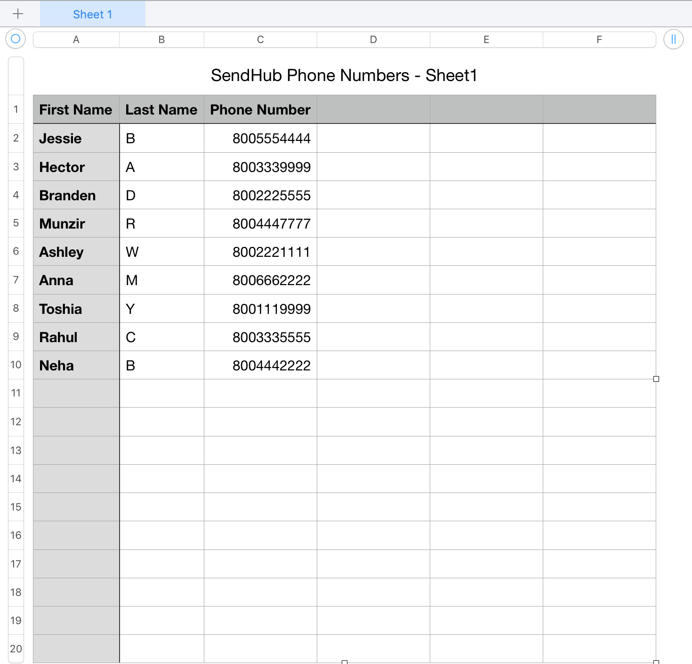Select row 5 number header

[16, 223]
